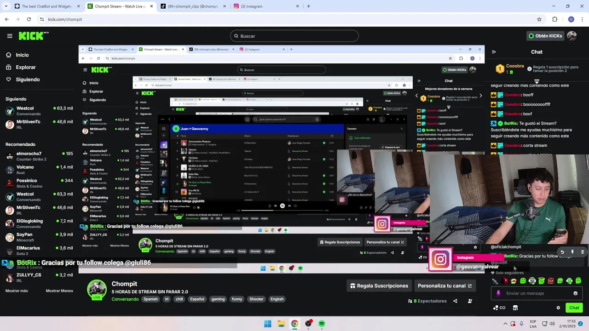Open the browser extensions puzzle icon
This screenshot has width=589, height=331.
554,19
